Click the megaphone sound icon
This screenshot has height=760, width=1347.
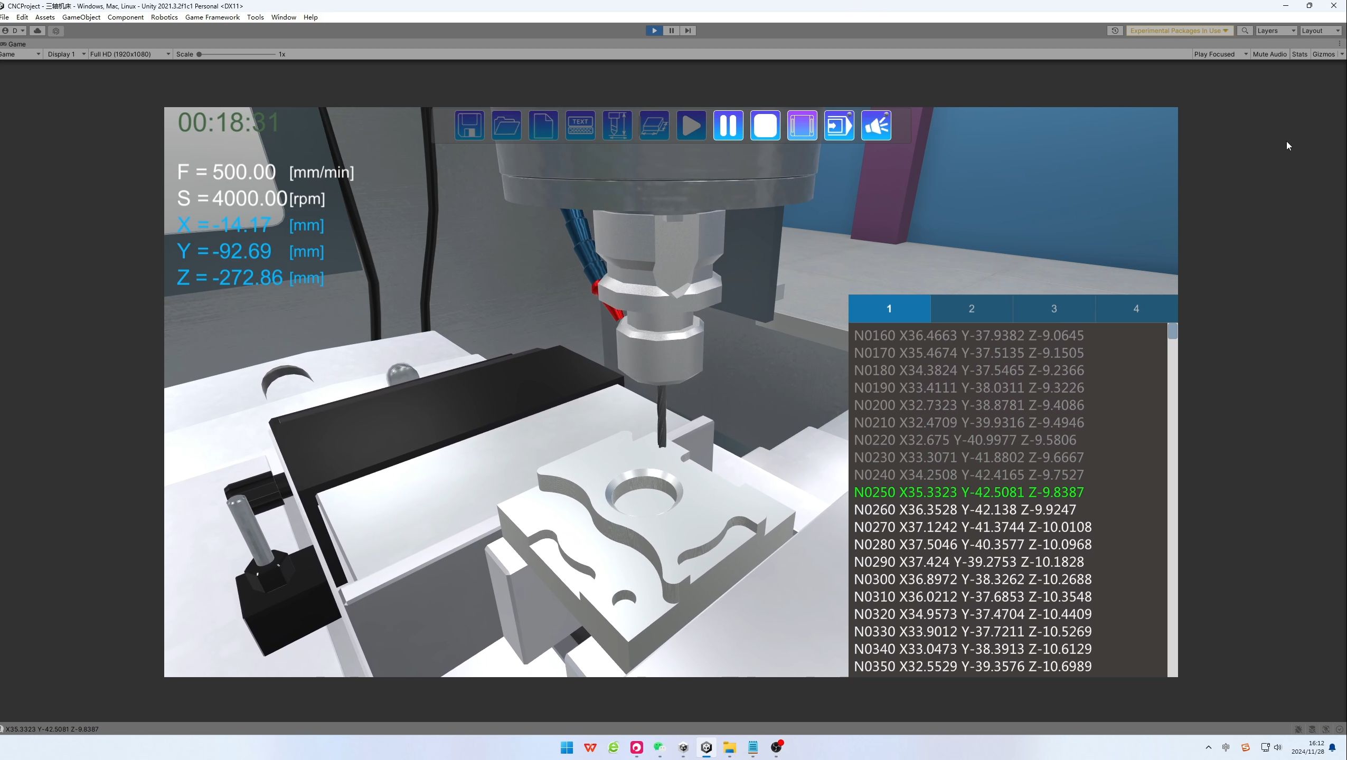875,126
